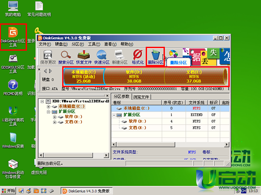Open Windows安装 desktop icon
This screenshot has height=195, width=261.
[13, 140]
